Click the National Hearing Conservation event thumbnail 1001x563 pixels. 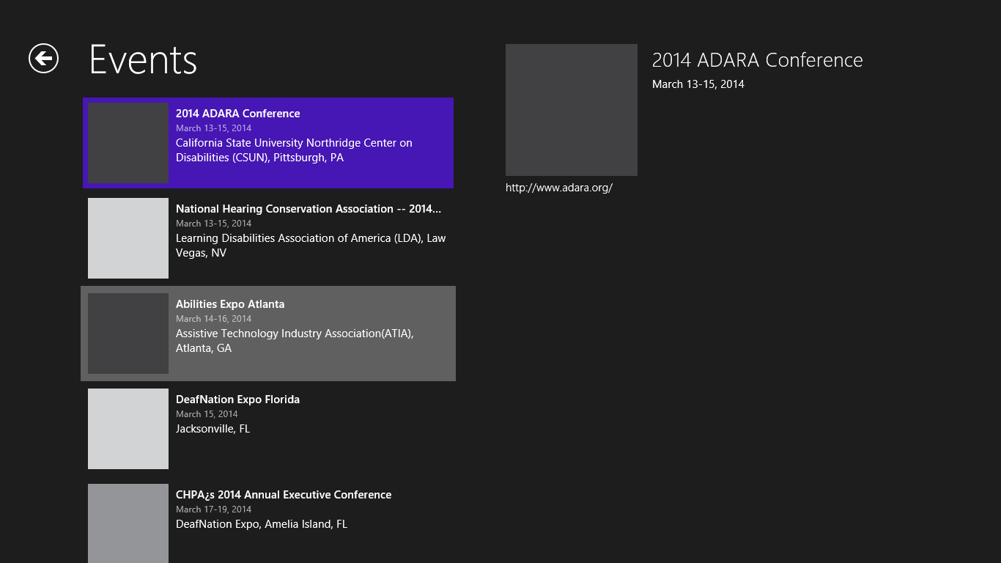[x=128, y=238]
